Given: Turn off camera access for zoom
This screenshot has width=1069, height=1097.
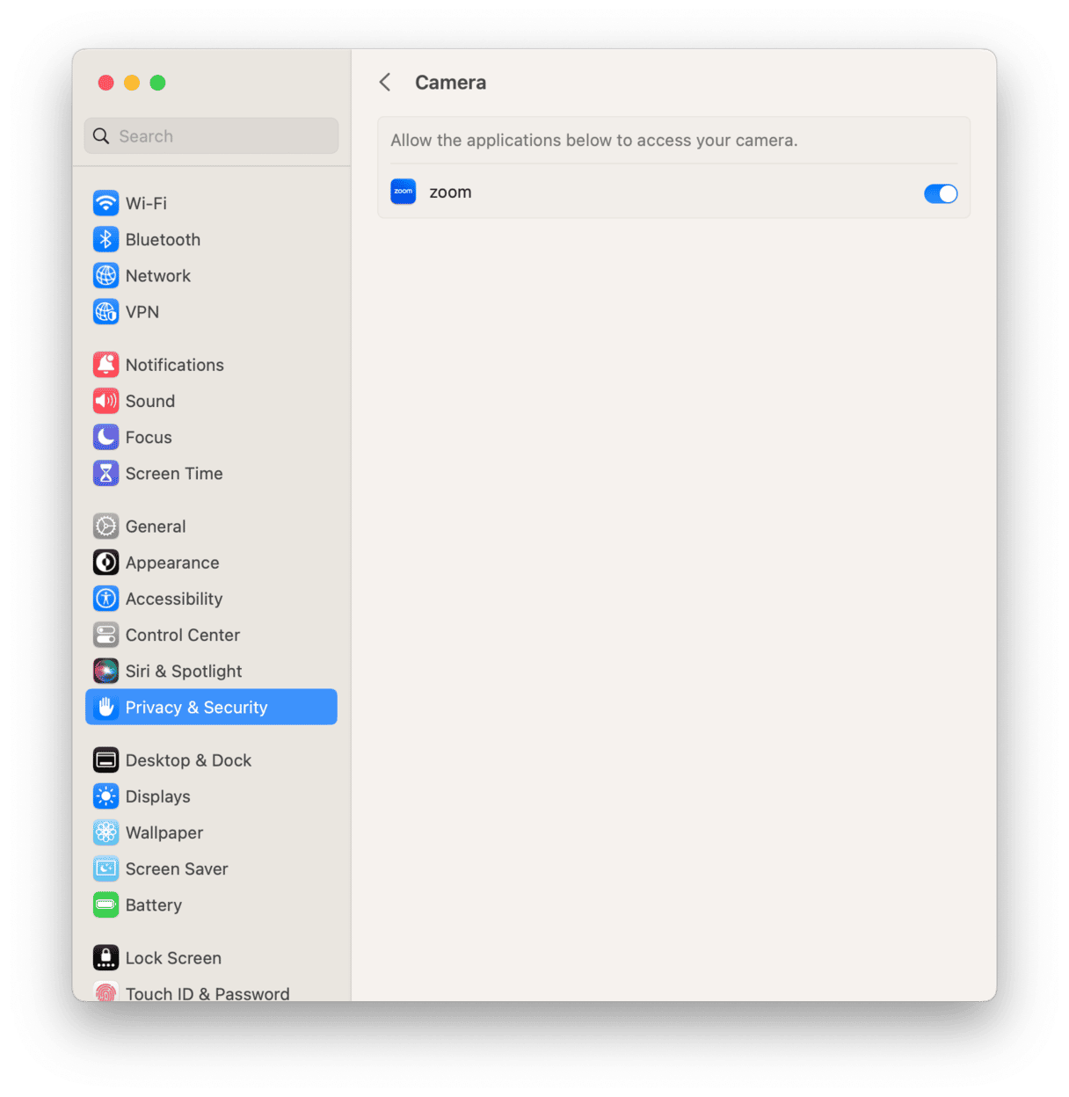Looking at the screenshot, I should [941, 193].
